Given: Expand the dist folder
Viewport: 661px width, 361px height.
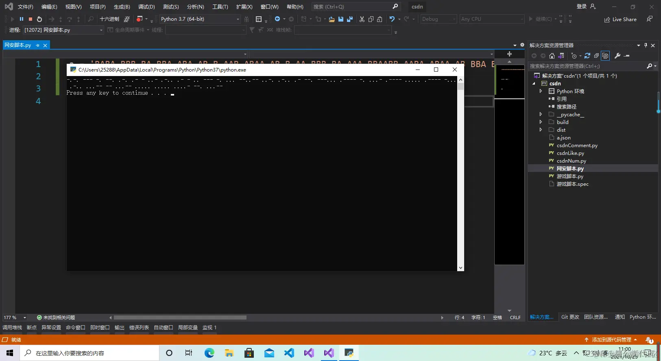Looking at the screenshot, I should pos(541,130).
